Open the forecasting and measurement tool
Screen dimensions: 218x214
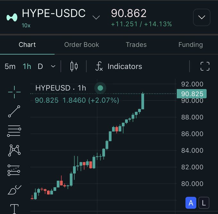pos(14,170)
